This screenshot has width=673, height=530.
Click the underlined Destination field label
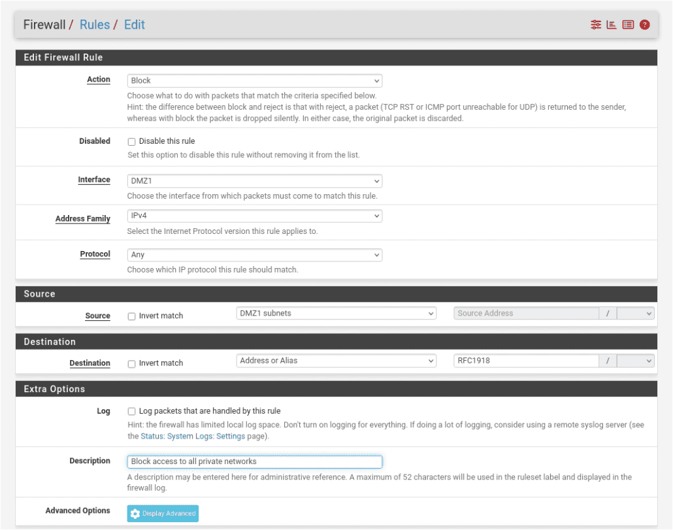[90, 363]
